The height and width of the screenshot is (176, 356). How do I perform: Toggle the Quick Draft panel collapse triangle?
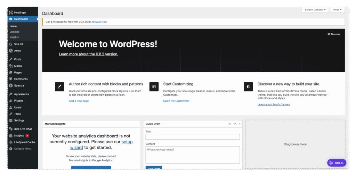point(240,124)
